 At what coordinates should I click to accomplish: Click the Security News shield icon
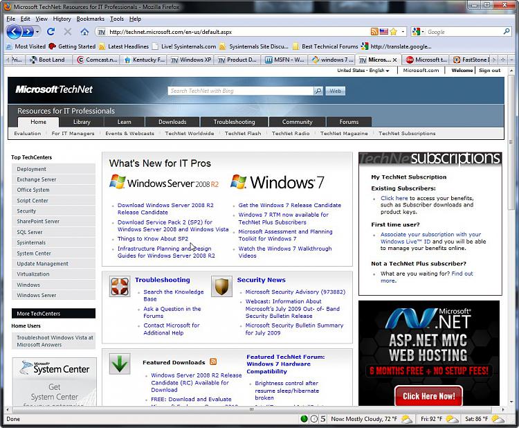coord(221,287)
